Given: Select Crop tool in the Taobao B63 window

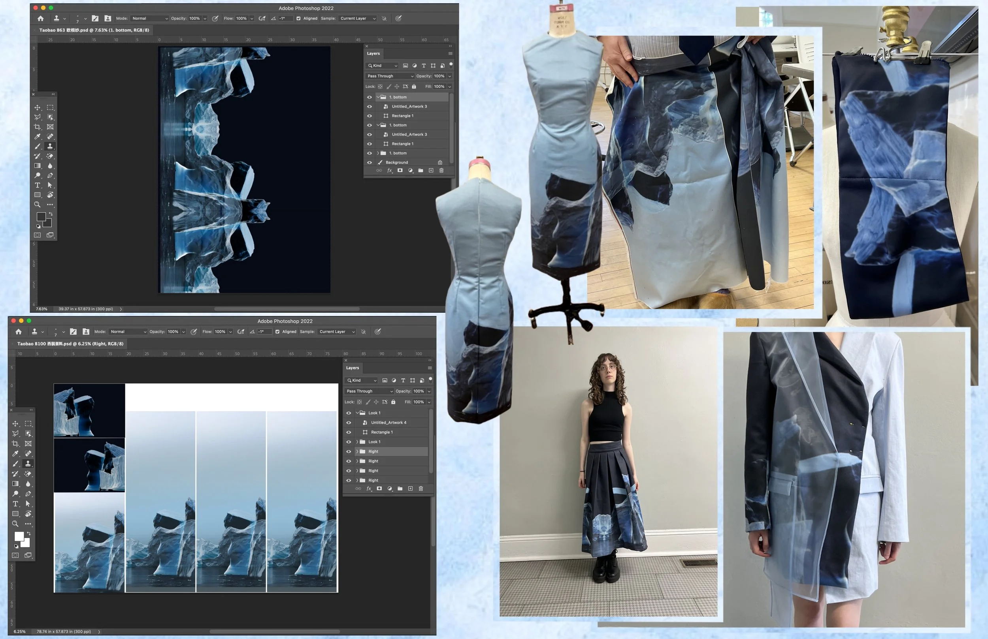Looking at the screenshot, I should [x=38, y=127].
